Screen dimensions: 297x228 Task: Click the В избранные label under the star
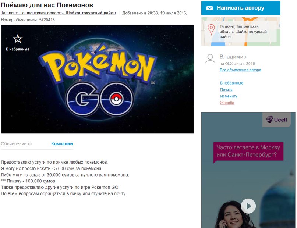click(18, 49)
